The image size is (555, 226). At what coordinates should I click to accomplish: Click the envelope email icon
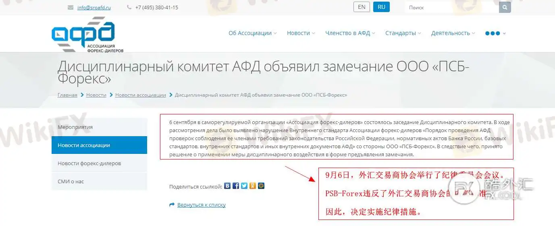pos(71,7)
